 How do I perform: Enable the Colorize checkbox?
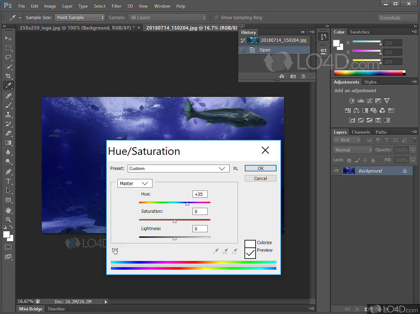click(250, 243)
